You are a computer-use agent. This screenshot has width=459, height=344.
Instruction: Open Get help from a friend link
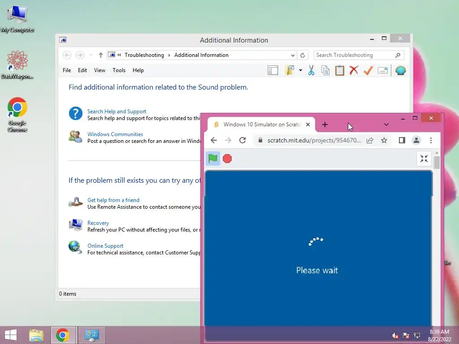coord(113,200)
